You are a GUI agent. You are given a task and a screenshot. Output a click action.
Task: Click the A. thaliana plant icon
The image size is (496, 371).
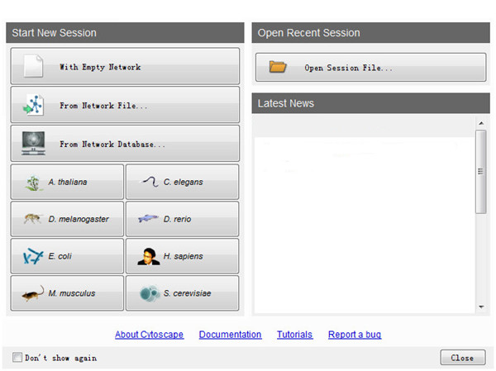point(34,182)
